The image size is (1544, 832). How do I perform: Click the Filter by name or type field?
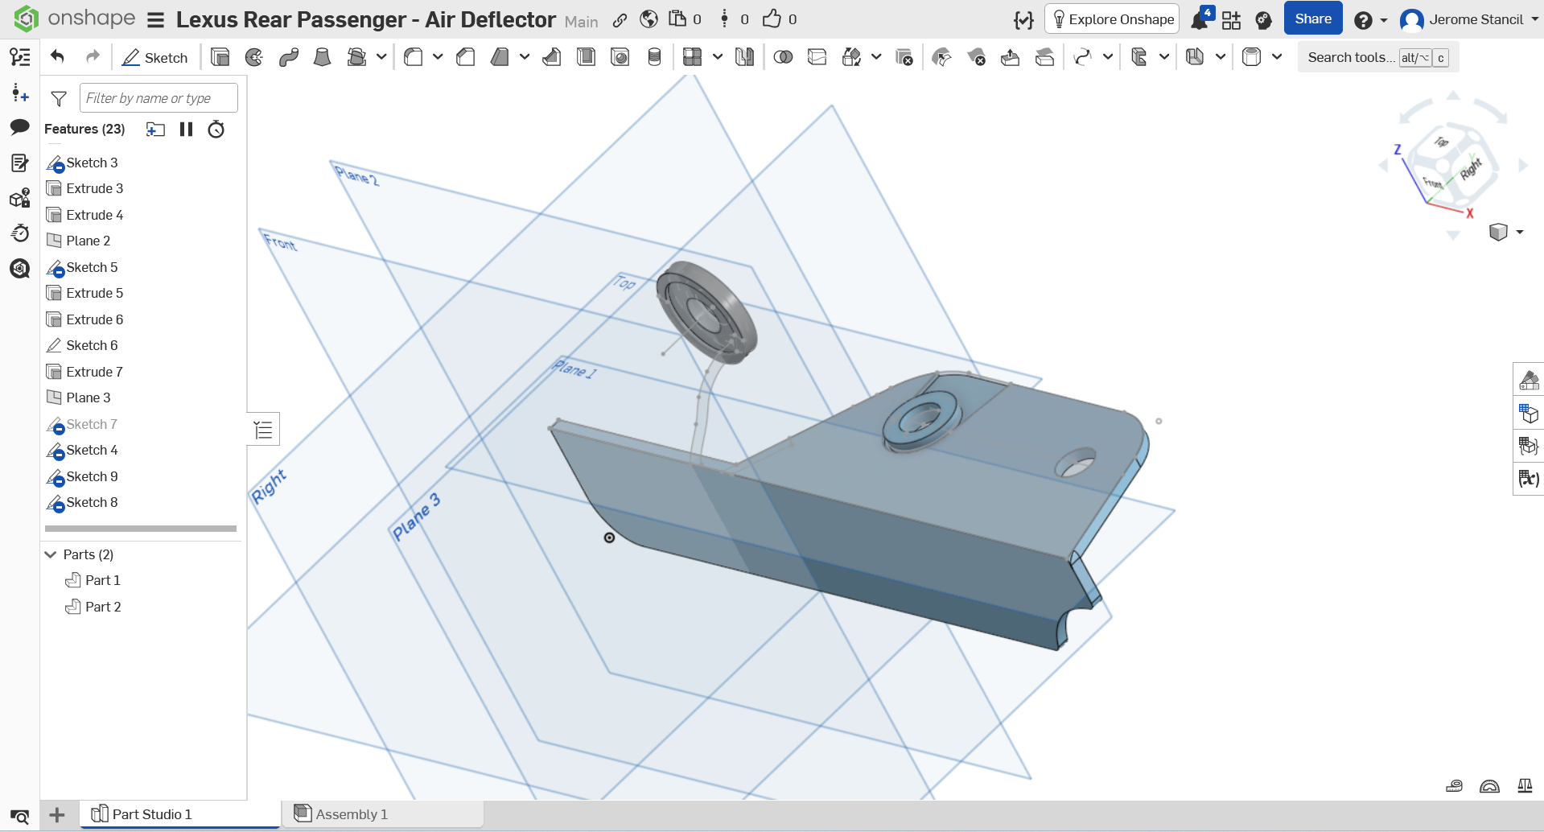click(159, 98)
